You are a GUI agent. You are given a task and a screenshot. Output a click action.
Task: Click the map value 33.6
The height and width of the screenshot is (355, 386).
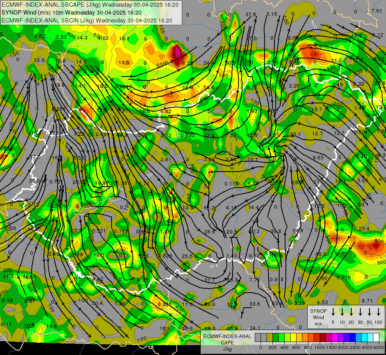click(x=255, y=304)
